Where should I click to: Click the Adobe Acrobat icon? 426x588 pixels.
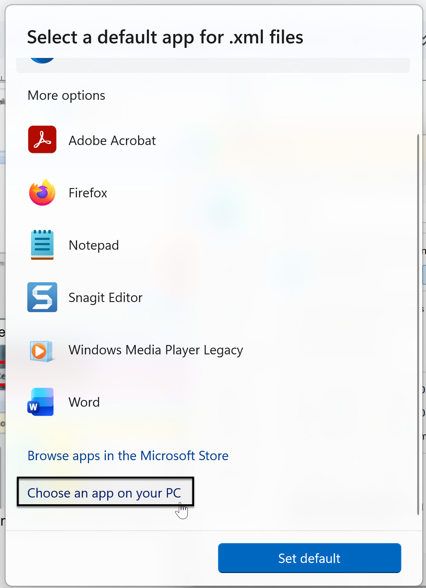tap(42, 140)
